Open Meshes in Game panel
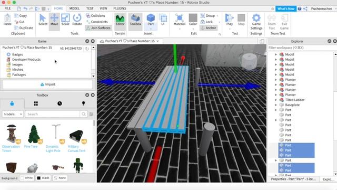Viewport: 337px width, 190px height. tap(17, 70)
